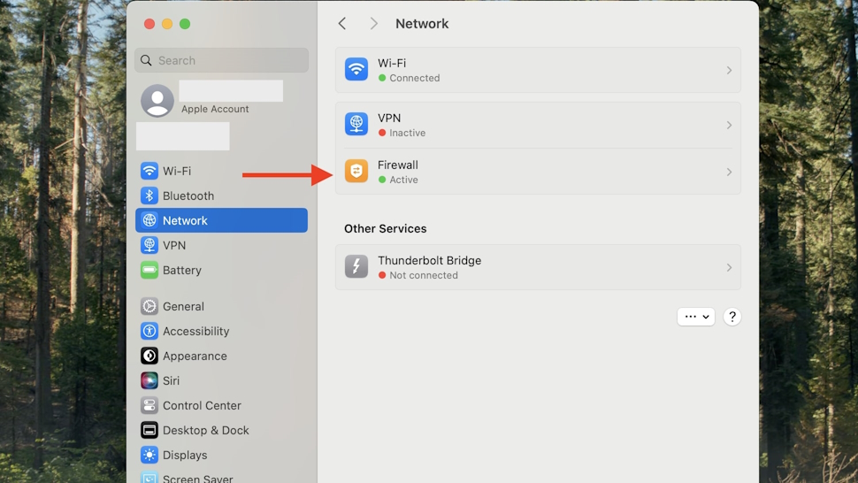Click the VPN icon in the sidebar

(149, 245)
